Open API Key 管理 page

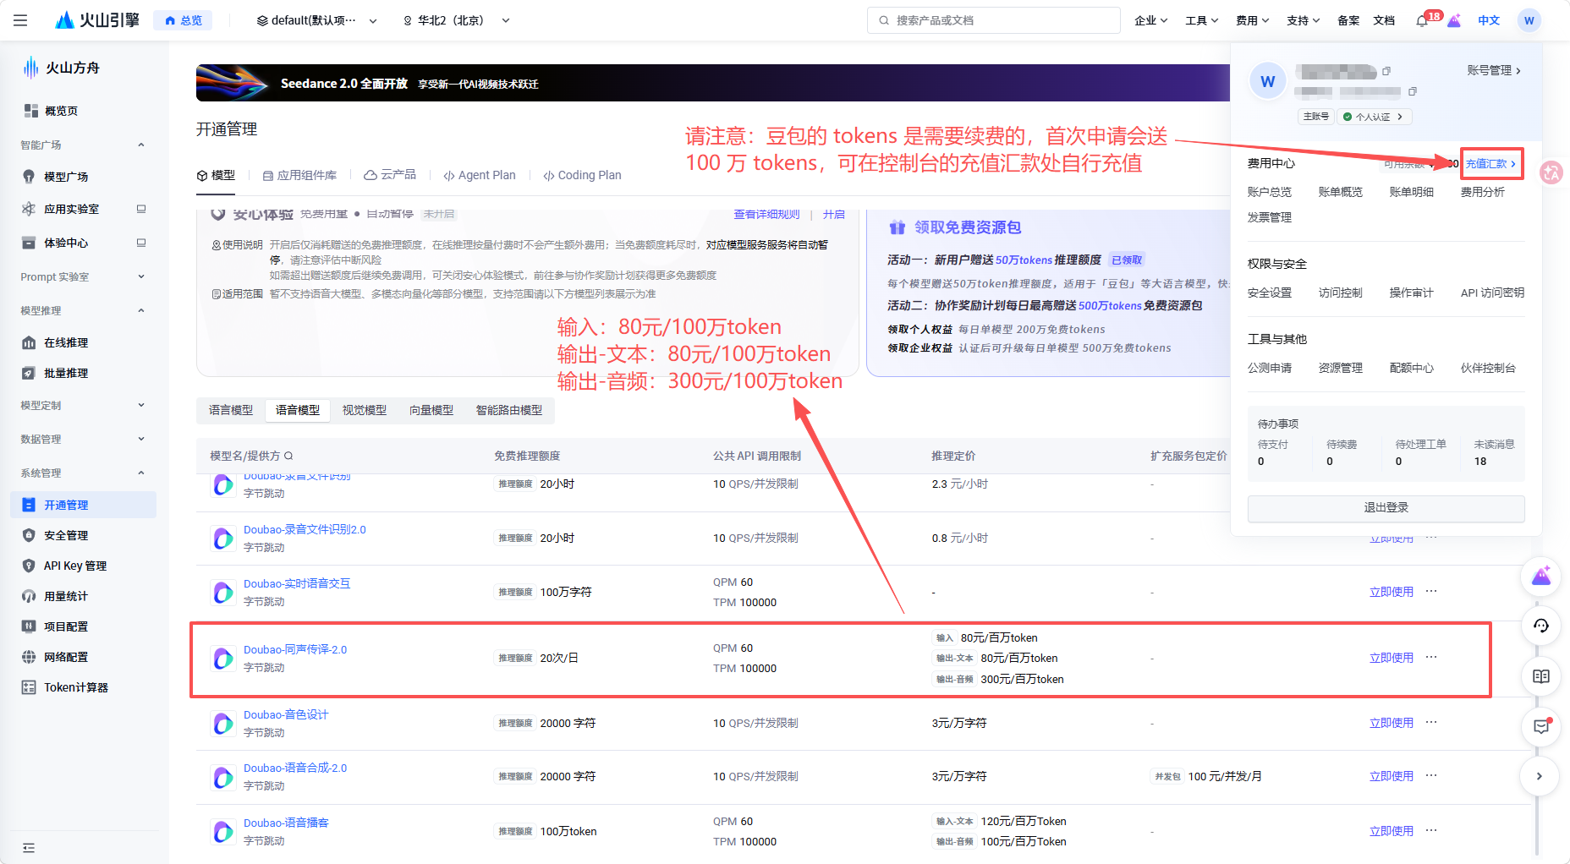tap(75, 566)
